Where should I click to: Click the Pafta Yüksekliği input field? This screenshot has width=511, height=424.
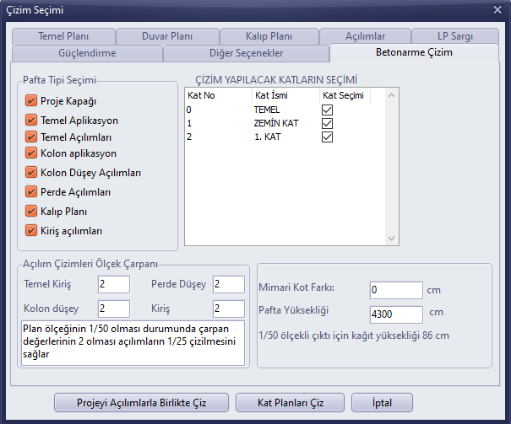coord(396,314)
